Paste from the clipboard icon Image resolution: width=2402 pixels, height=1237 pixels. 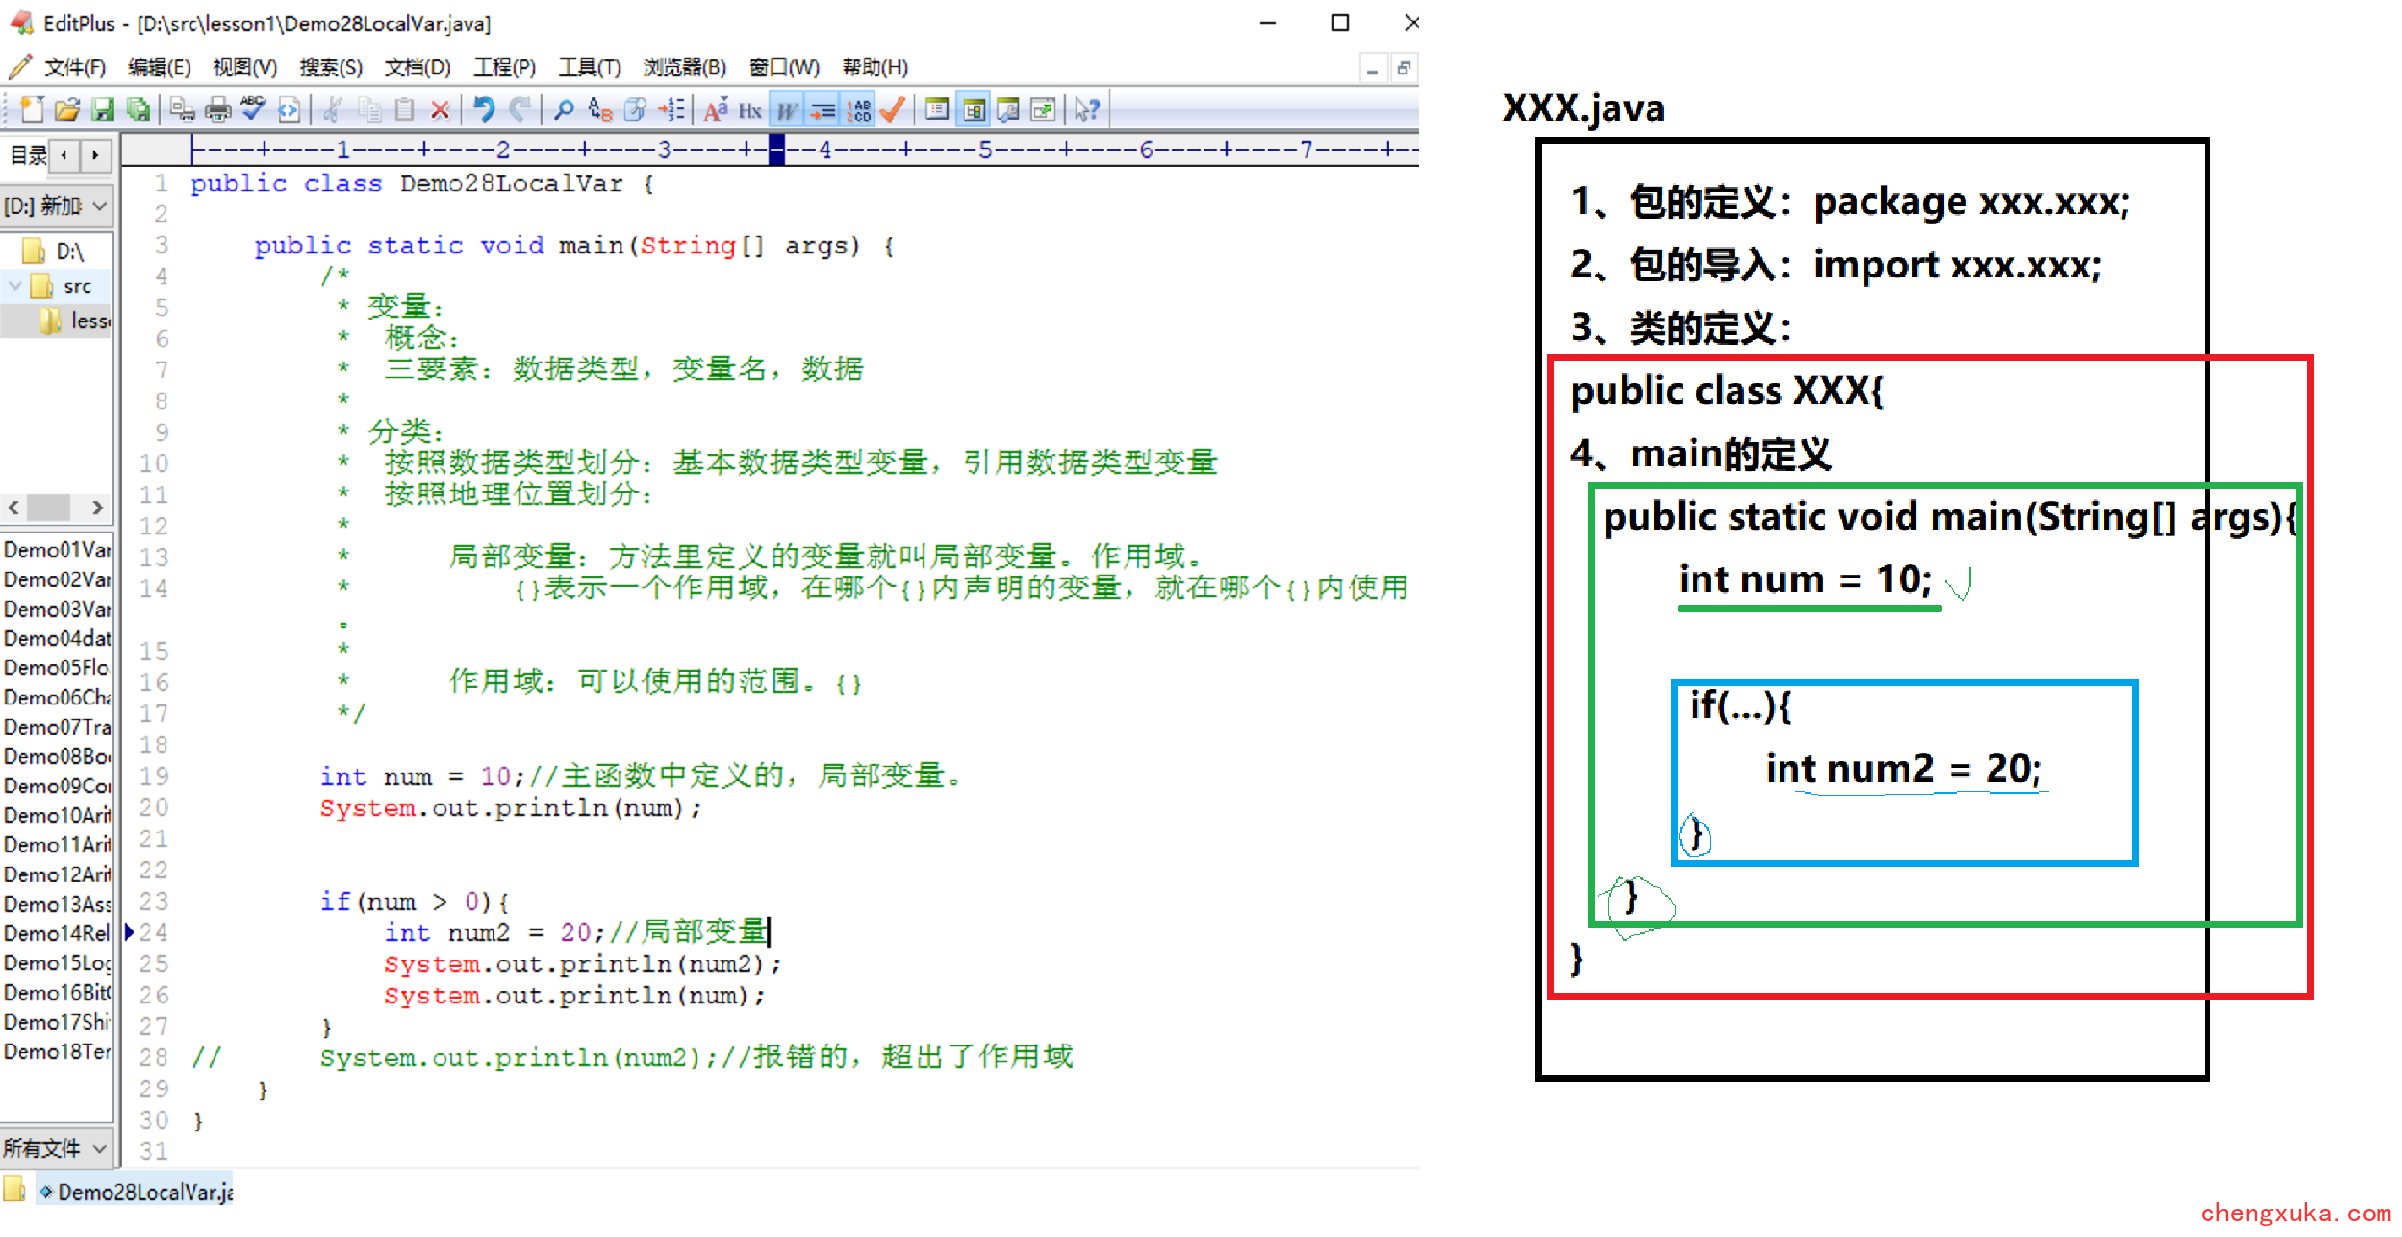405,109
